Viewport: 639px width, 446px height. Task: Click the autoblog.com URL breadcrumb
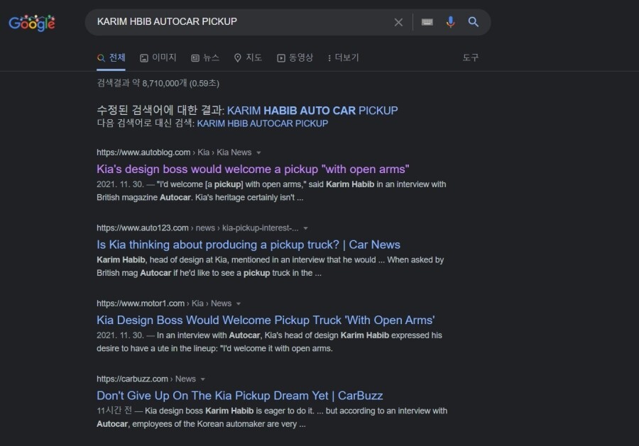click(174, 152)
